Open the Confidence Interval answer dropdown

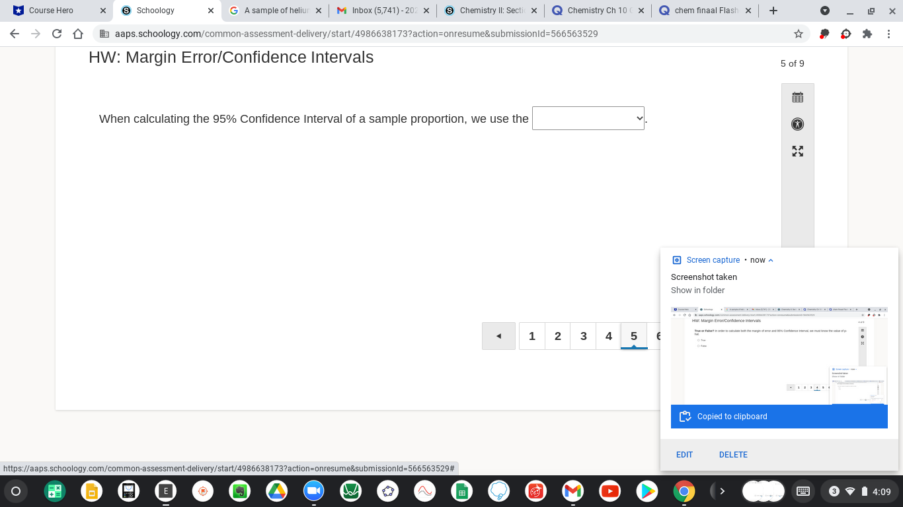click(x=588, y=118)
